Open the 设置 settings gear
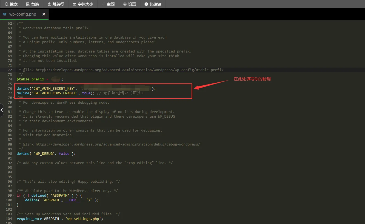The width and height of the screenshot is (365, 224). [x=130, y=4]
